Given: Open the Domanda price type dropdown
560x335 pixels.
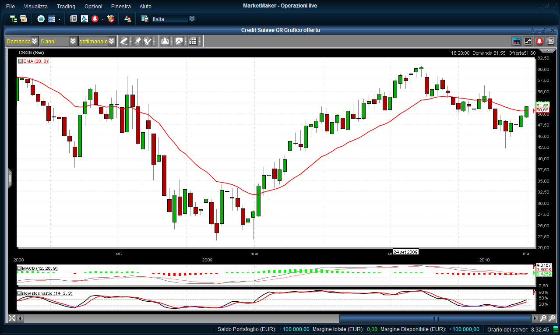Looking at the screenshot, I should pyautogui.click(x=22, y=41).
